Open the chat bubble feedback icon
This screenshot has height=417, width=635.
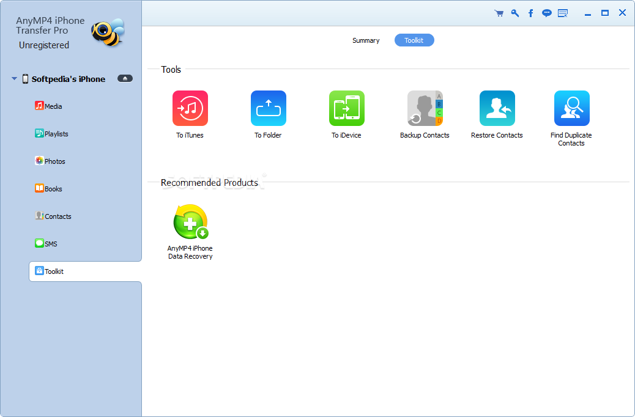(547, 13)
